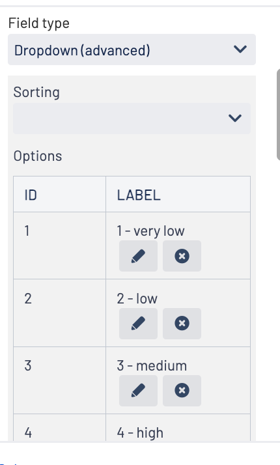Select the ID cell containing 1
The width and height of the screenshot is (280, 465).
pyautogui.click(x=60, y=246)
